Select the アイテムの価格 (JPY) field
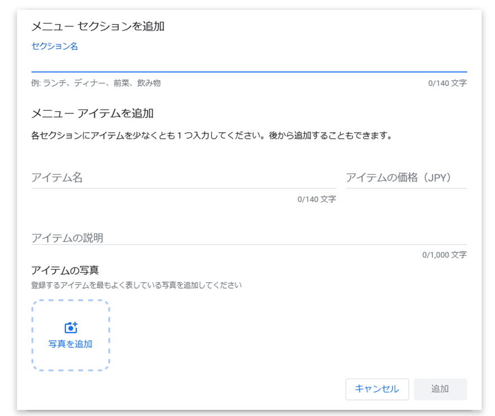Image resolution: width=495 pixels, height=416 pixels. click(x=406, y=178)
